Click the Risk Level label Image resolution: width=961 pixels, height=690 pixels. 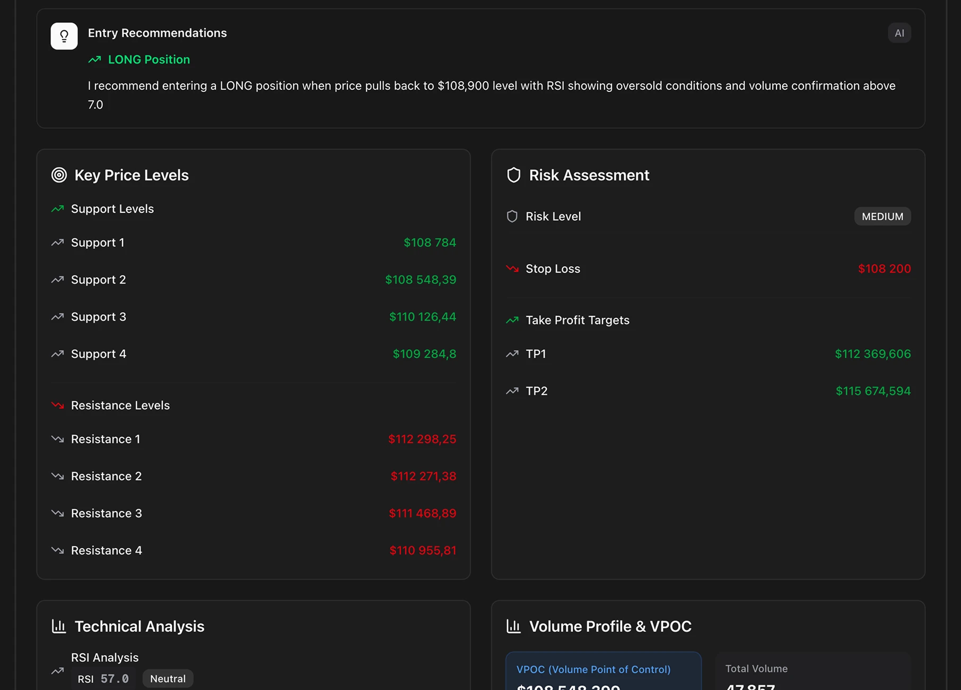click(553, 217)
